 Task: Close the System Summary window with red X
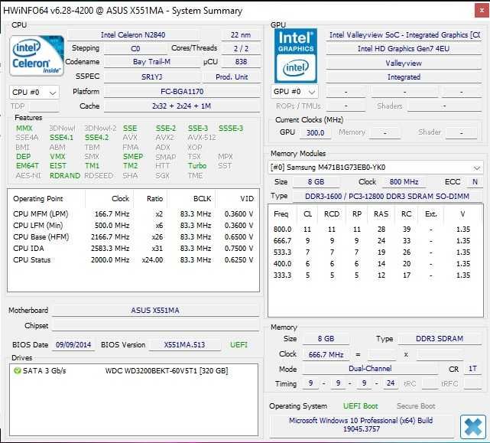(x=482, y=10)
